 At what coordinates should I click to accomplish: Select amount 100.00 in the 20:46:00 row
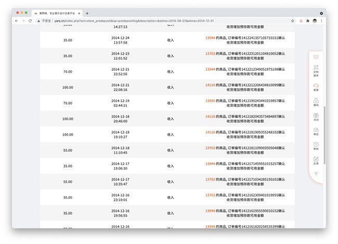coord(68,119)
